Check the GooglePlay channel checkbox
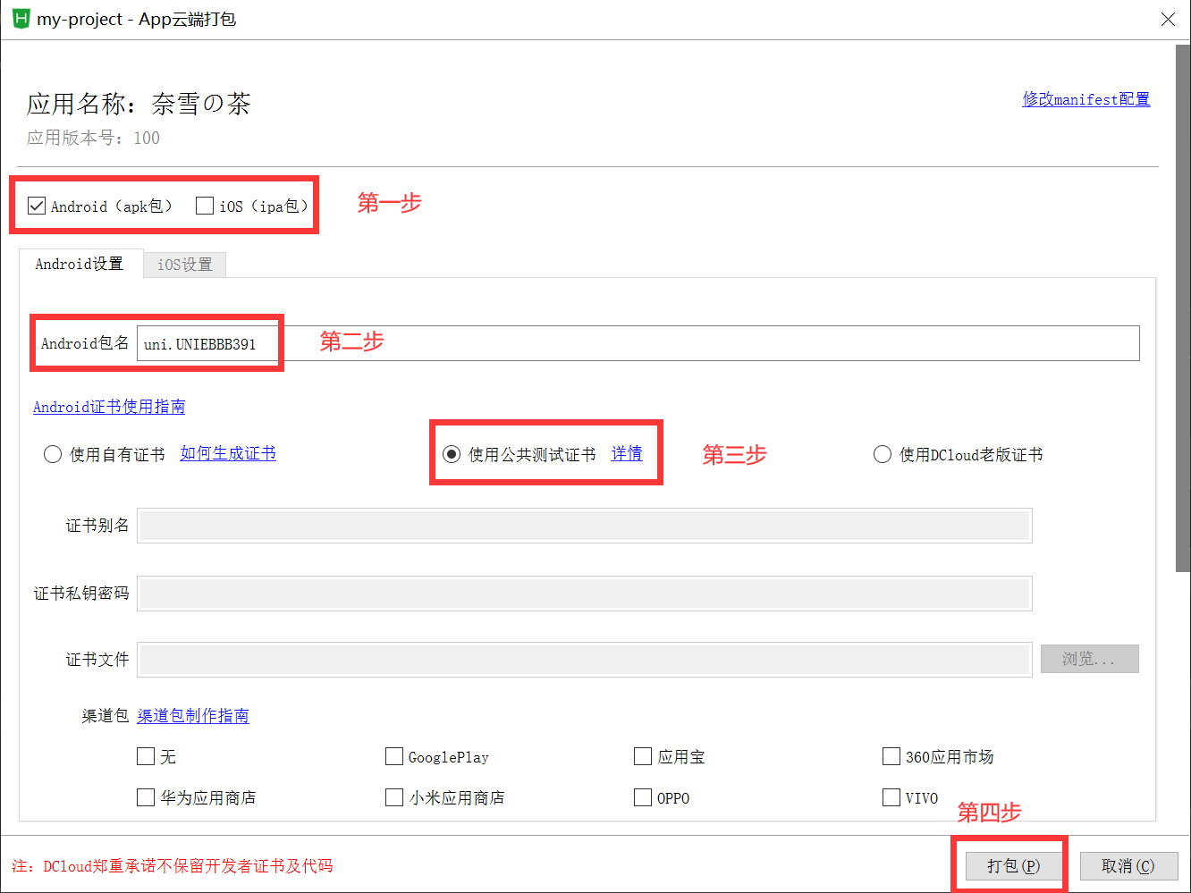This screenshot has width=1191, height=893. pyautogui.click(x=394, y=756)
